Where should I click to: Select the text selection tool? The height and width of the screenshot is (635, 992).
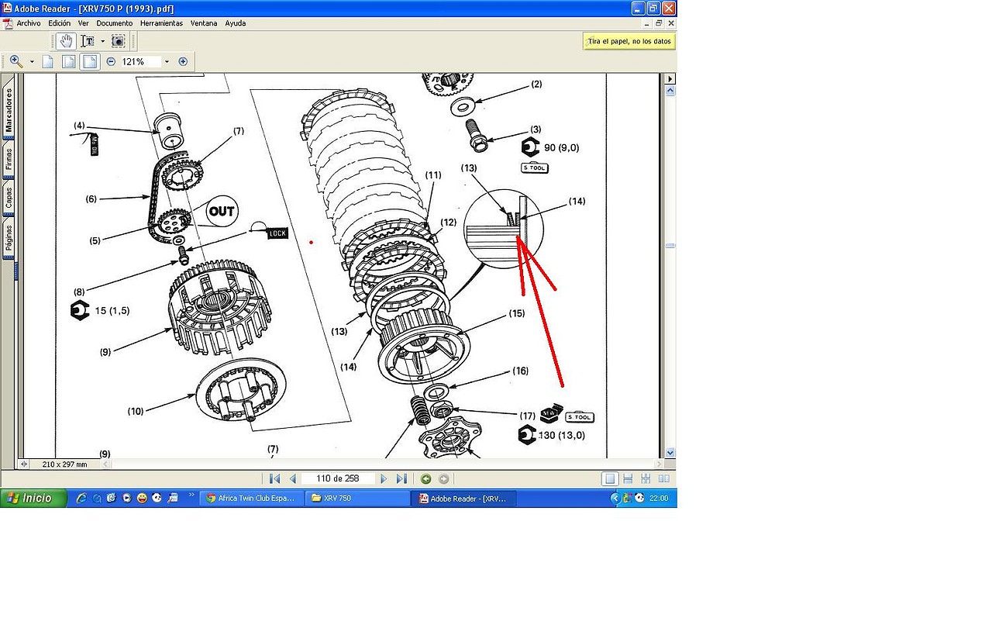coord(88,41)
